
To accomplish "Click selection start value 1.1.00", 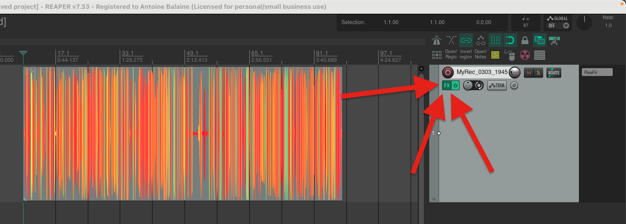I will click(391, 22).
